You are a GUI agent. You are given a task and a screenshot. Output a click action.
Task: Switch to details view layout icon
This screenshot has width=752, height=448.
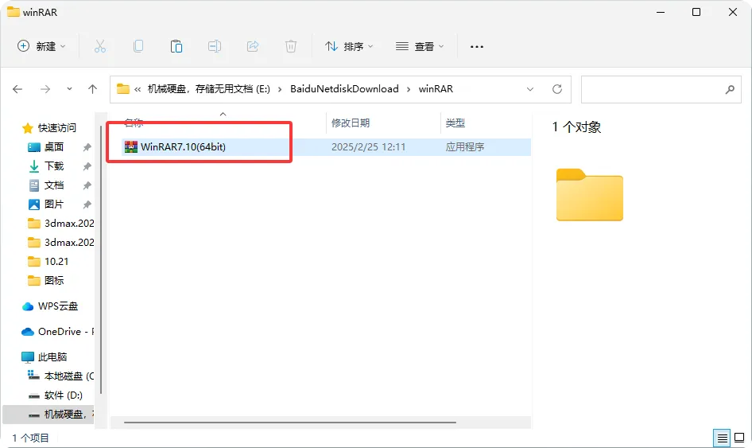pos(723,438)
